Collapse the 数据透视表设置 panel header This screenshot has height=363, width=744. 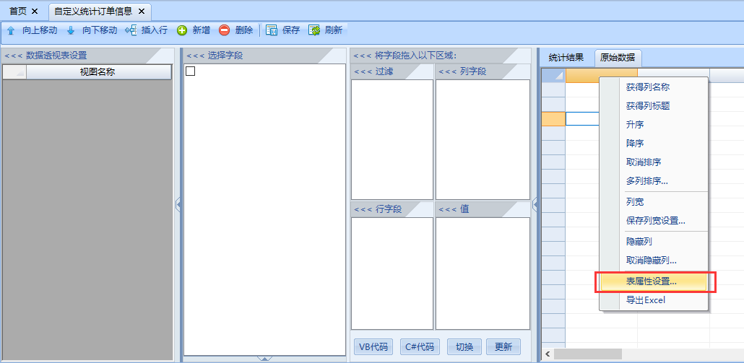click(87, 56)
